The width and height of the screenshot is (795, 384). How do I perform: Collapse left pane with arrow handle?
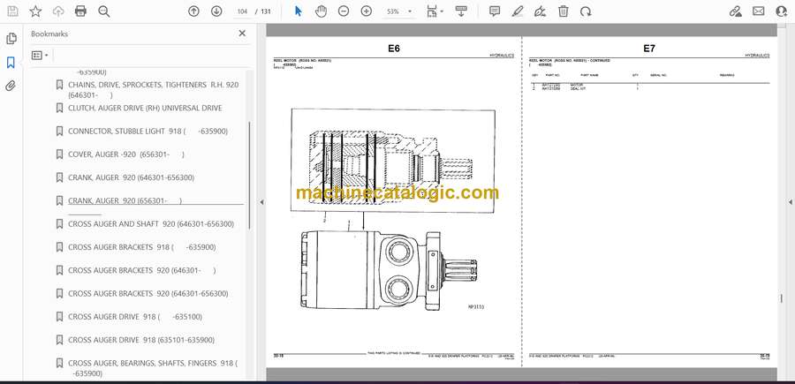coord(261,202)
